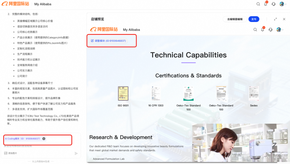Screen dimensions: 290x164
Task: Click 定制化流程说明 list item
Action: [x=26, y=48]
